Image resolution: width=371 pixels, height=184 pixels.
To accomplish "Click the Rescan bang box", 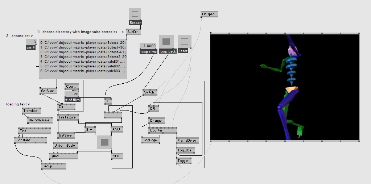I will pyautogui.click(x=135, y=14).
